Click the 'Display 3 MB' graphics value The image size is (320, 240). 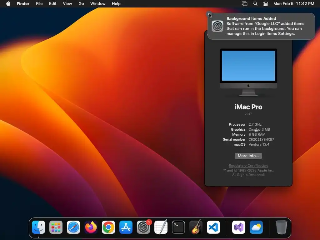[x=259, y=130]
